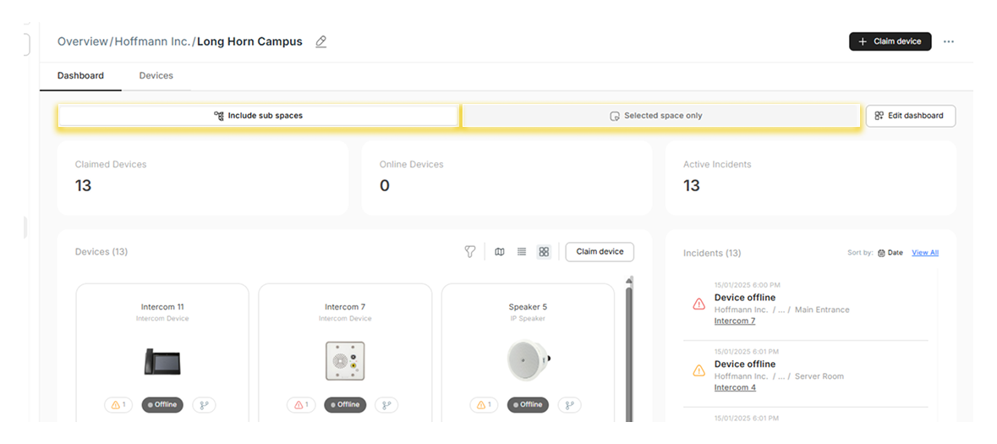Open Intercom 7 link in incidents
Image resolution: width=997 pixels, height=444 pixels.
click(735, 321)
